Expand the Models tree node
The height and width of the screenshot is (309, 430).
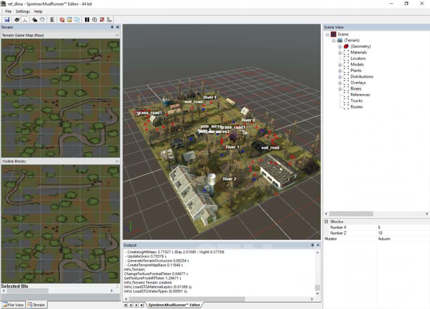coord(340,65)
